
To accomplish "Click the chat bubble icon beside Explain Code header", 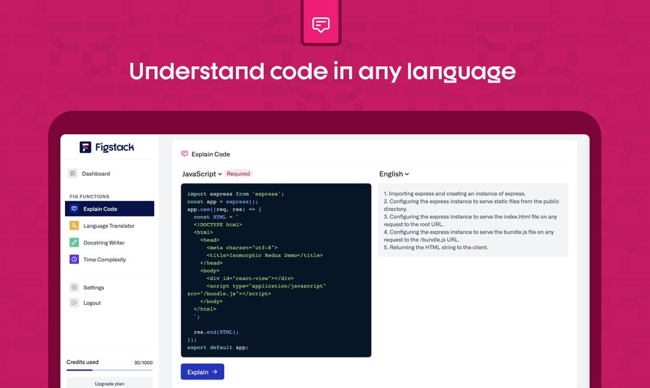I will click(185, 154).
